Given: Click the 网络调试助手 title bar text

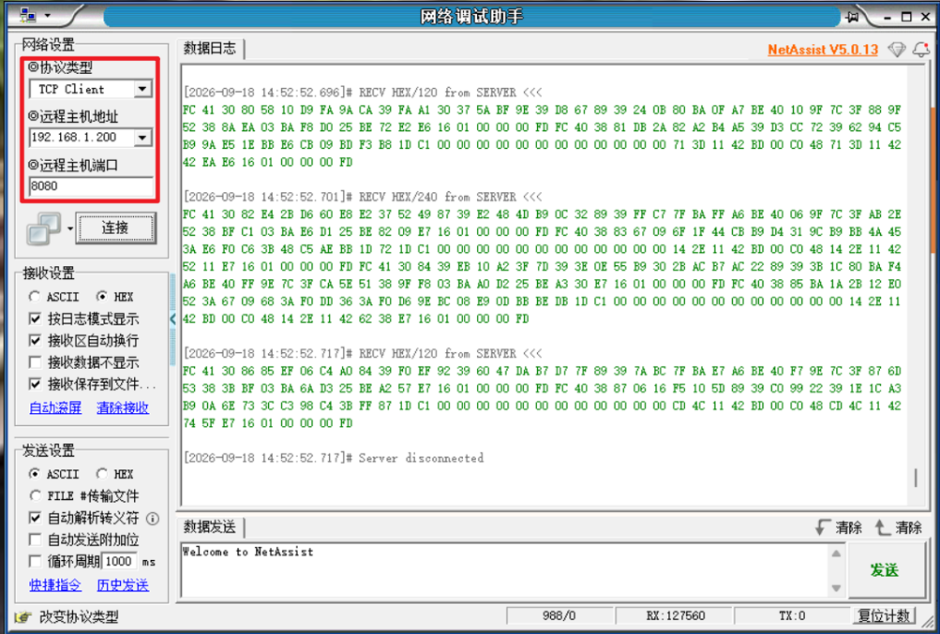Looking at the screenshot, I should pos(471,16).
